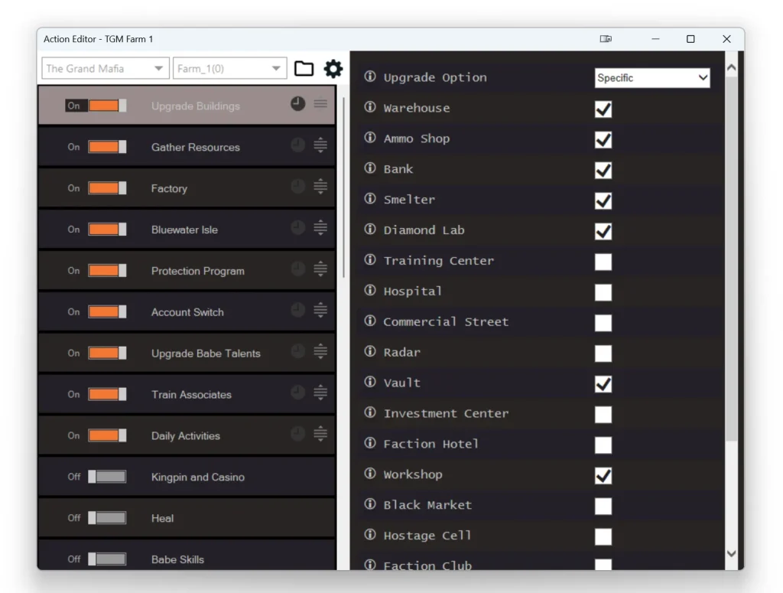Switch off the Bluewater Isle toggle
783x593 pixels.
107,230
